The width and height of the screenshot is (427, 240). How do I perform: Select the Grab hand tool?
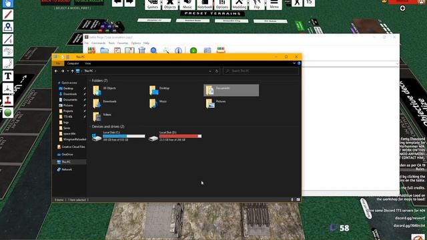pyautogui.click(x=8, y=3)
